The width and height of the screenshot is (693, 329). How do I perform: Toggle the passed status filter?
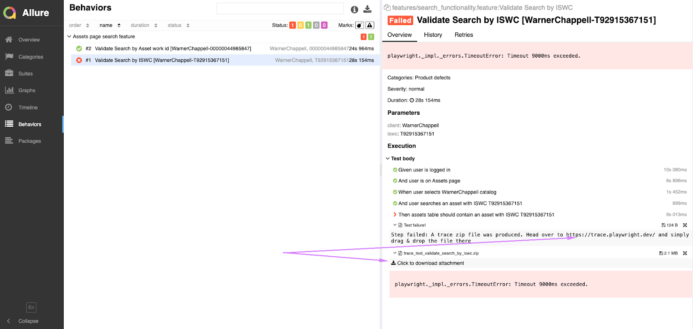click(308, 25)
